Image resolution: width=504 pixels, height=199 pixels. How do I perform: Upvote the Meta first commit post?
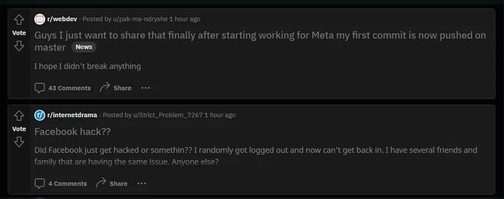tap(19, 20)
